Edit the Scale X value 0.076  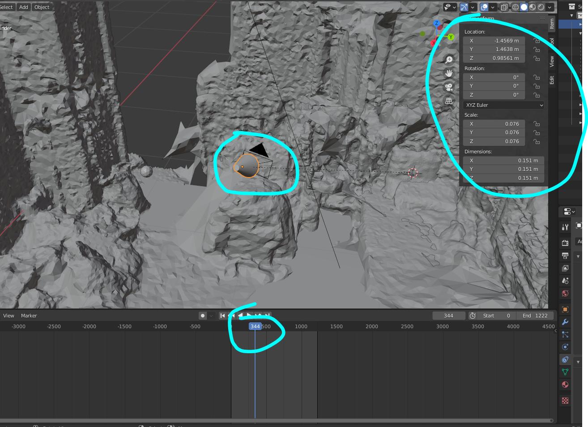pos(494,124)
